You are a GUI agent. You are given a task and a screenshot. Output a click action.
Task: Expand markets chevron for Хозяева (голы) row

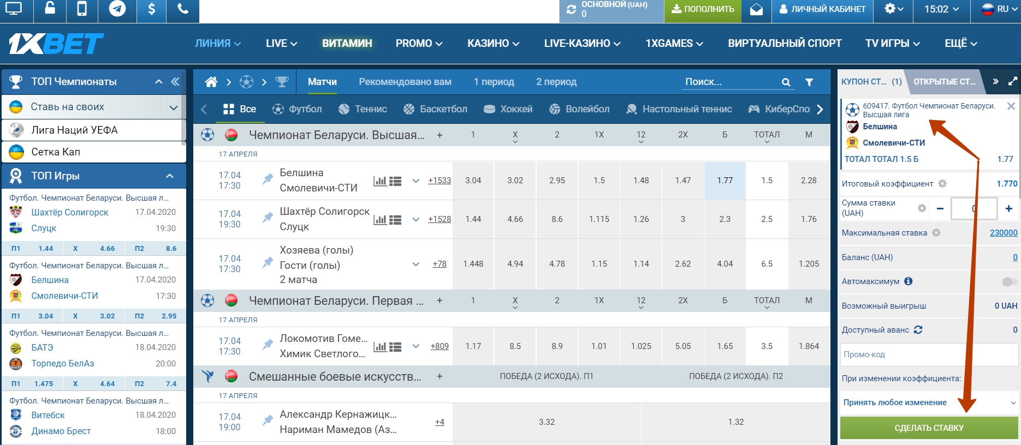415,264
